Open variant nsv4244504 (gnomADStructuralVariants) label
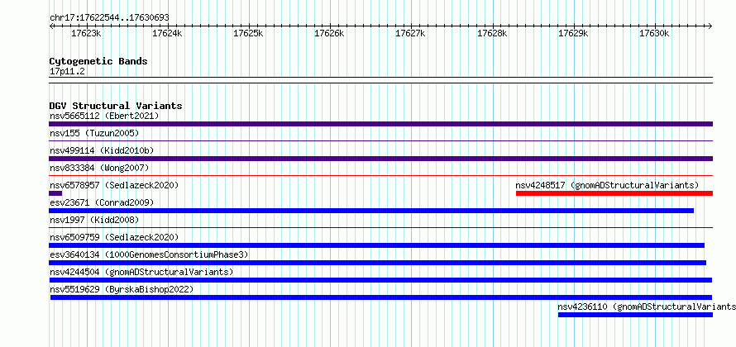Image resolution: width=736 pixels, height=347 pixels. tap(141, 272)
